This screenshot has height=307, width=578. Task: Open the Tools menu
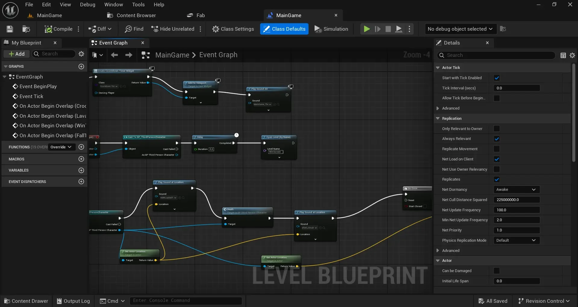138,5
